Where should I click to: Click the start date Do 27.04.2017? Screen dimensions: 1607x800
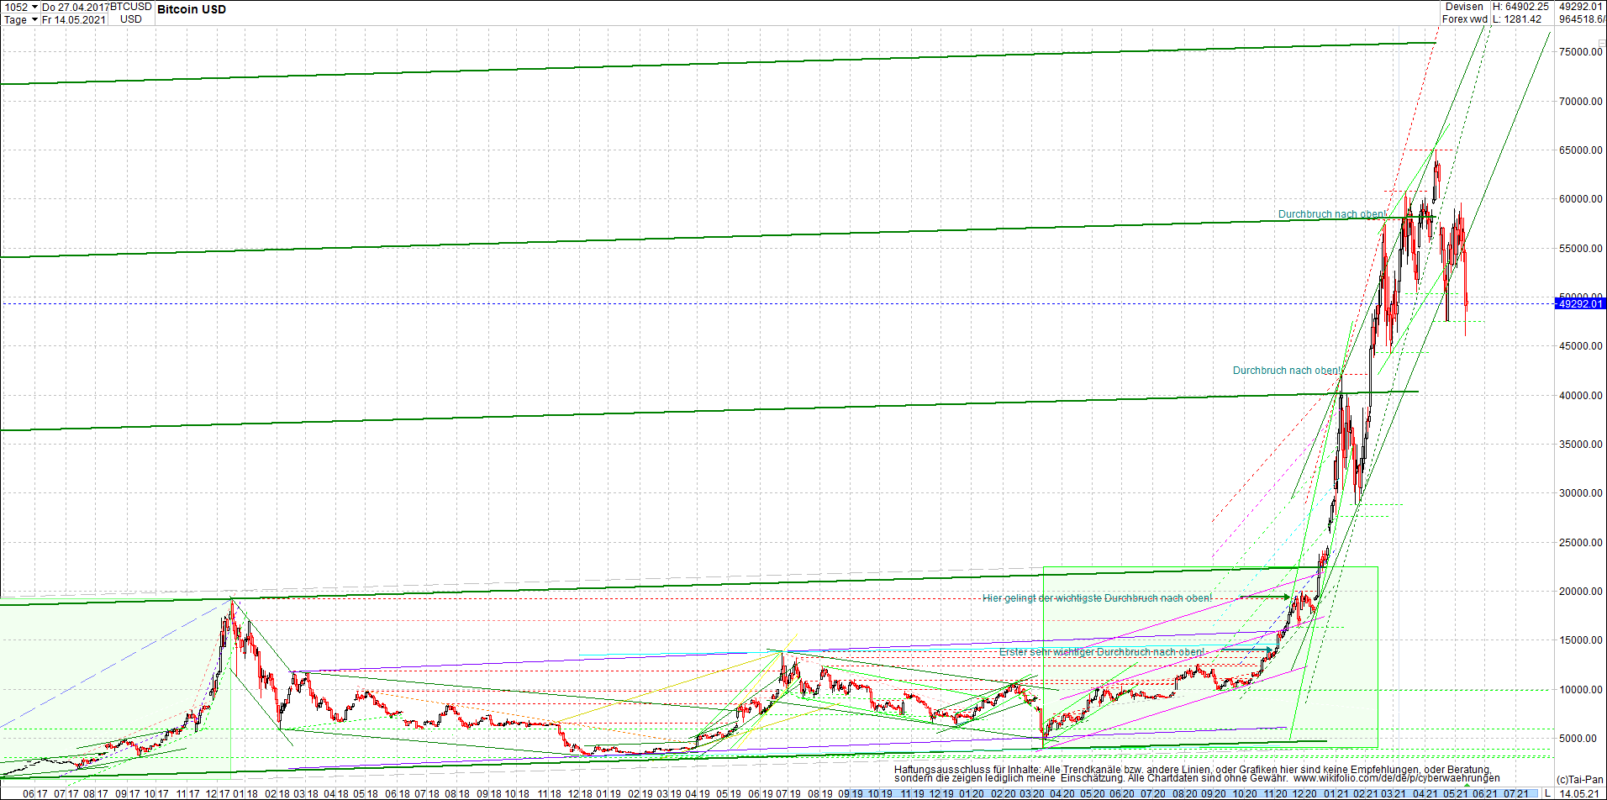(75, 7)
